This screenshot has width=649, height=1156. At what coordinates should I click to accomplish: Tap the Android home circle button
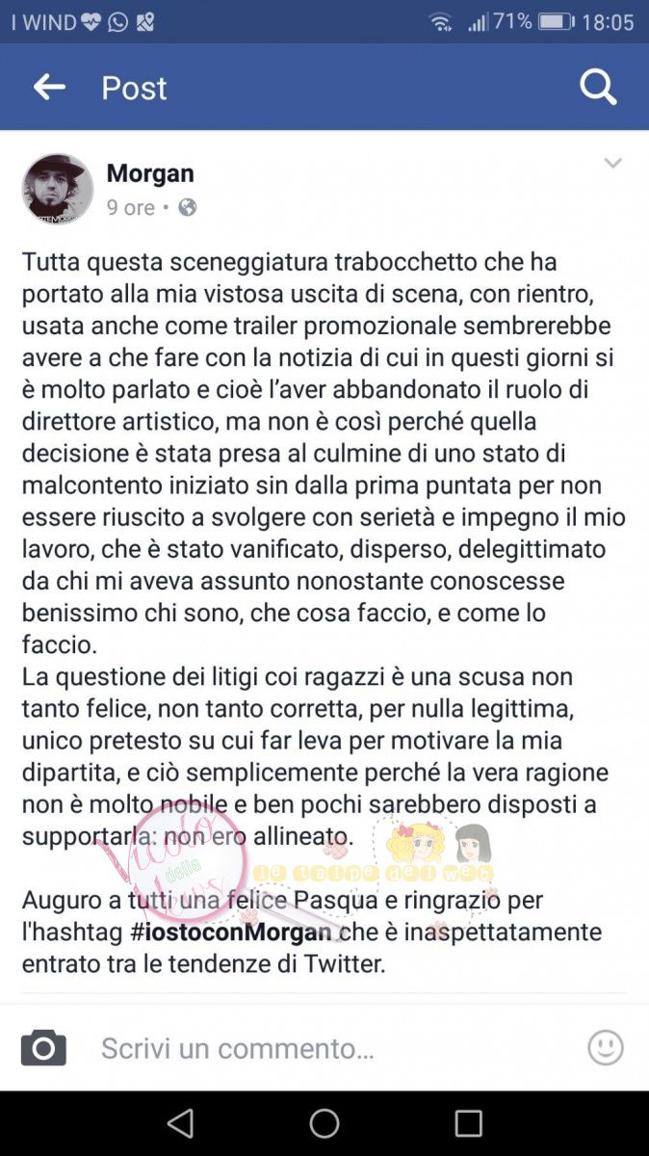[324, 1123]
